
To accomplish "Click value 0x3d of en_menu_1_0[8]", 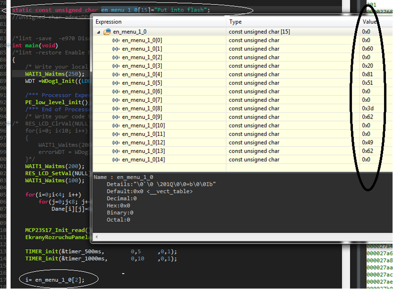I will pyautogui.click(x=367, y=108).
